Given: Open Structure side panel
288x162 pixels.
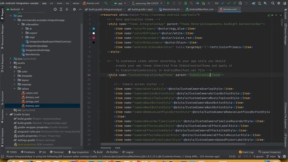Looking at the screenshot, I should coord(2,98).
